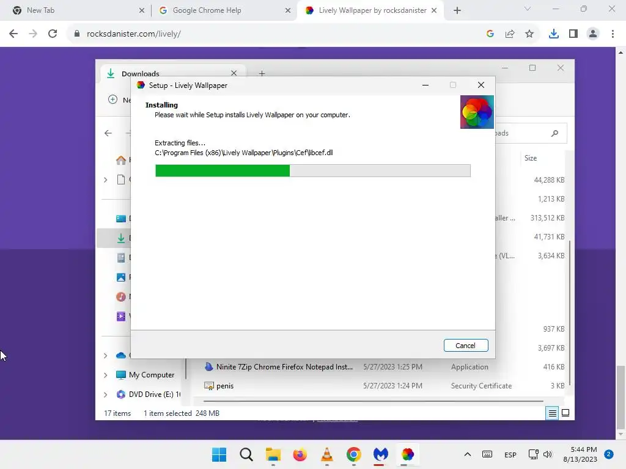Close the Downloads tab in File Explorer
Image resolution: width=626 pixels, height=469 pixels.
pos(234,73)
